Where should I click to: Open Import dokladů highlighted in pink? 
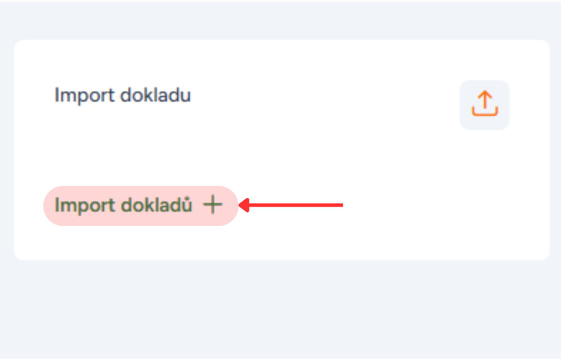tap(141, 206)
